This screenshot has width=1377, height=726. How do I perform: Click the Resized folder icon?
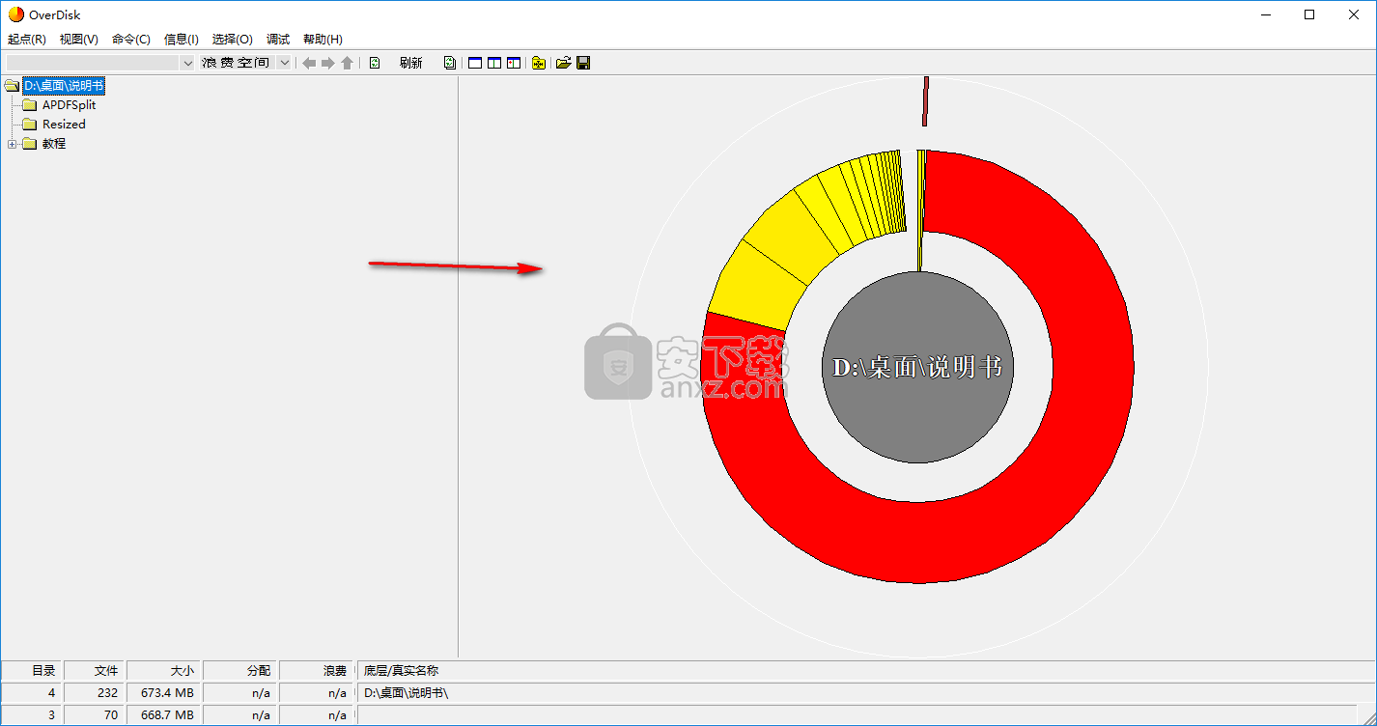[x=29, y=125]
